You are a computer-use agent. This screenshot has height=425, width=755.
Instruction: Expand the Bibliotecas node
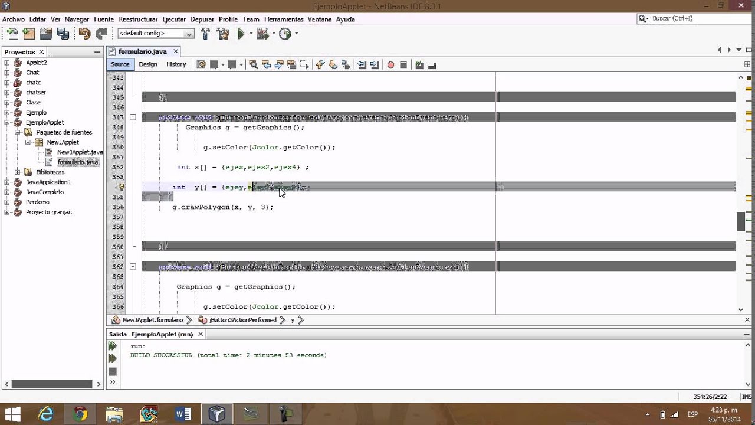tap(18, 172)
